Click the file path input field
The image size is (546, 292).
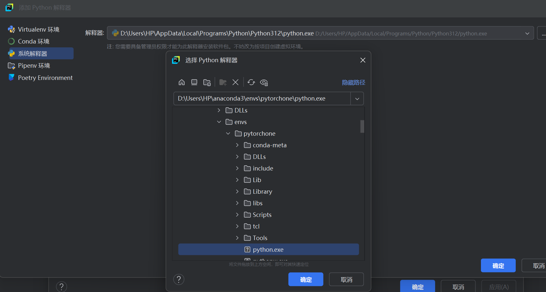click(x=262, y=99)
